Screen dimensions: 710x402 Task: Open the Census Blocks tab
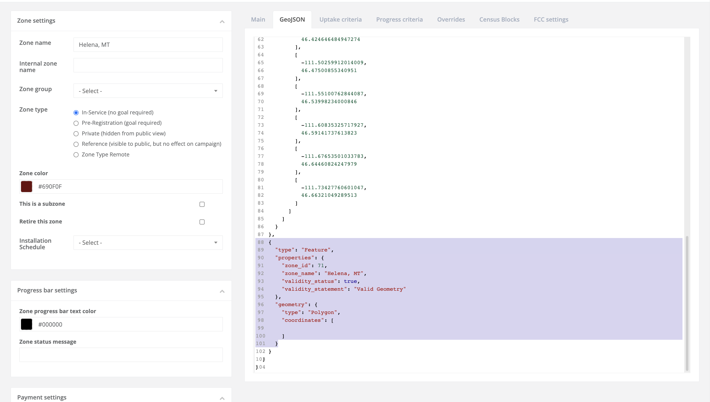click(x=499, y=19)
